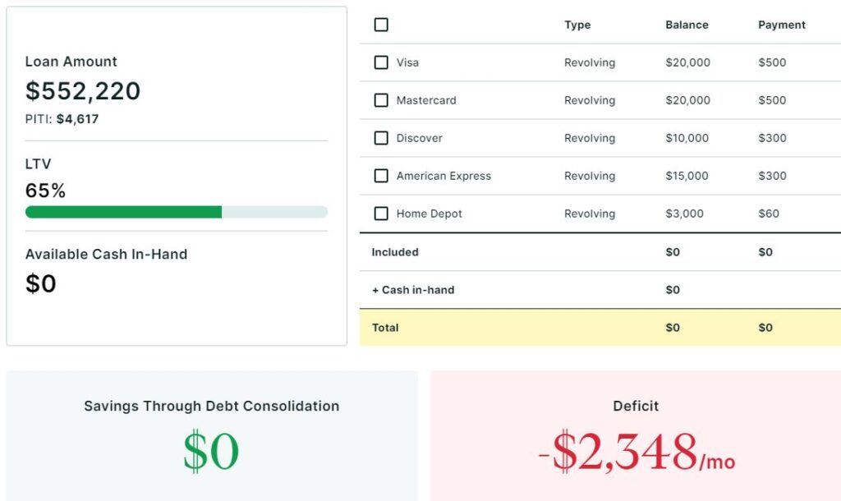Click the + Cash in-hand row
The height and width of the screenshot is (501, 841).
point(413,290)
